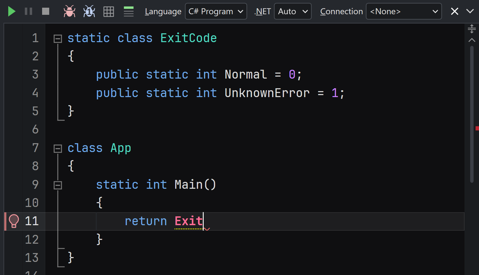Close the query with the X icon
479x275 pixels.
coord(455,11)
